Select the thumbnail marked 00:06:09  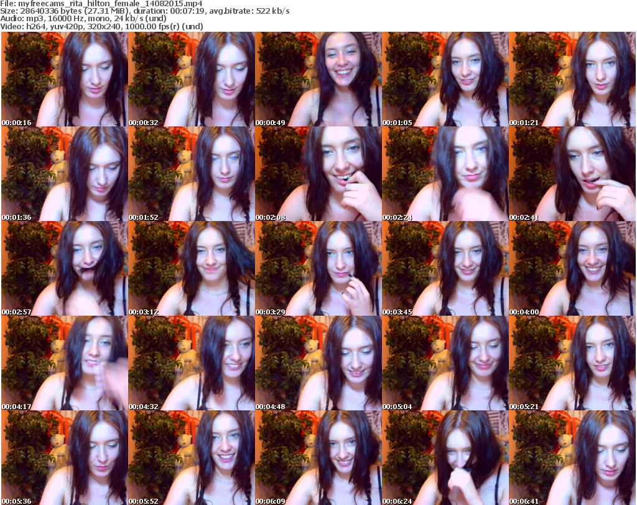[x=318, y=458]
